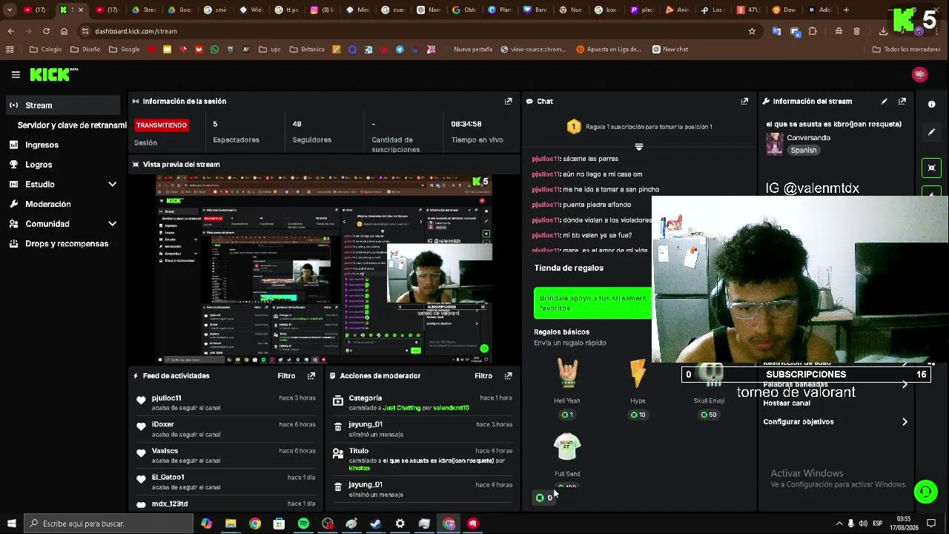Viewport: 949px width, 534px height.
Task: Click the pencil icon in the right sidebar
Action: tap(932, 132)
